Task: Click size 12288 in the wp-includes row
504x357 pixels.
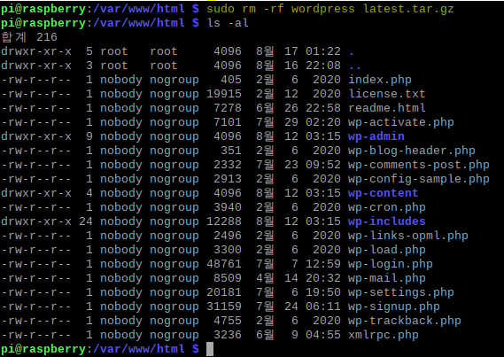Action: click(224, 221)
